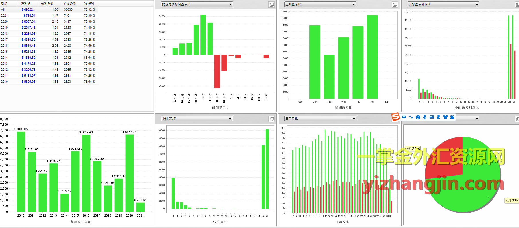Toggle Chinese/English input mode (中)
519x228 pixels.
tap(404, 117)
